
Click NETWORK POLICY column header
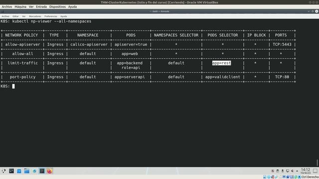click(21, 35)
